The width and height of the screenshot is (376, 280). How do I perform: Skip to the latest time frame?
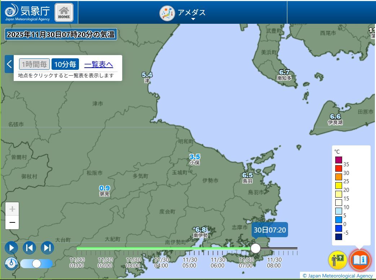[47, 248]
